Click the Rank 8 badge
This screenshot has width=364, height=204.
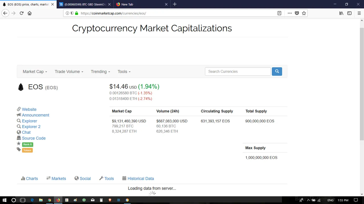coord(28,144)
